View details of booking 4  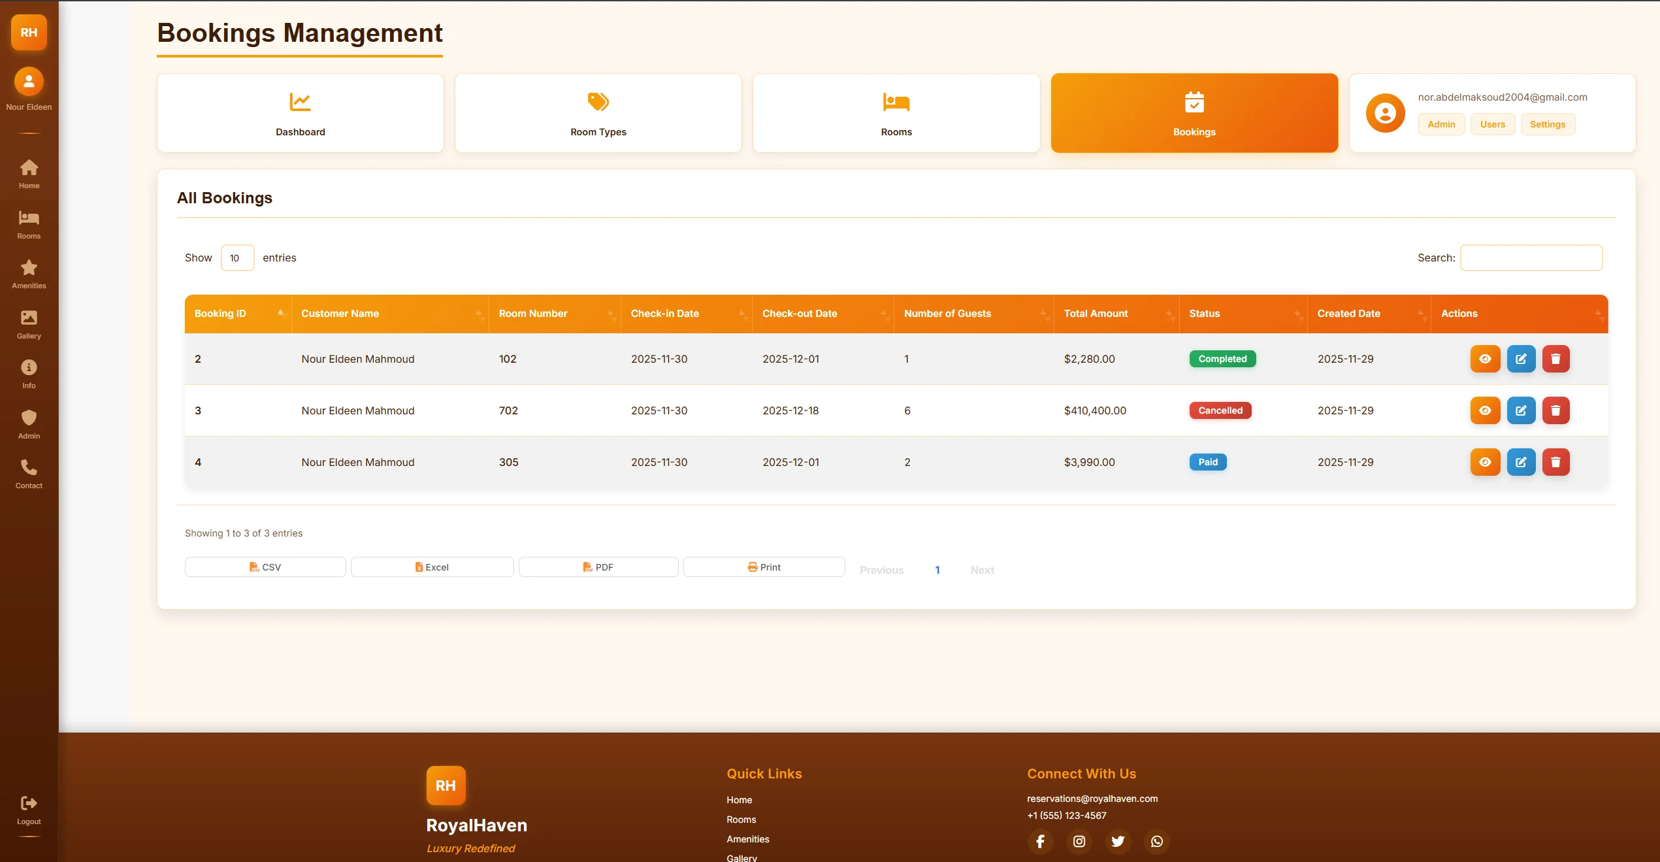pyautogui.click(x=1485, y=462)
